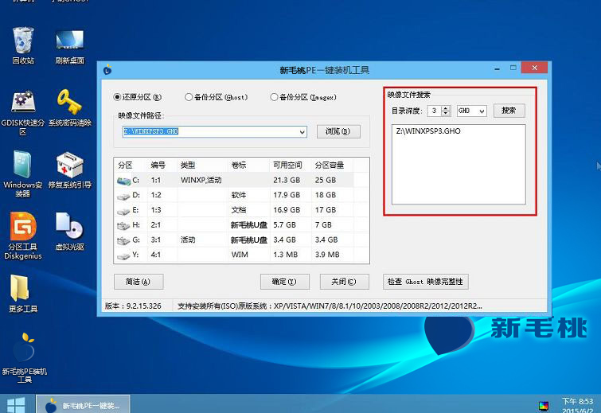Click the Search button (搜索)
This screenshot has width=601, height=413.
point(509,111)
